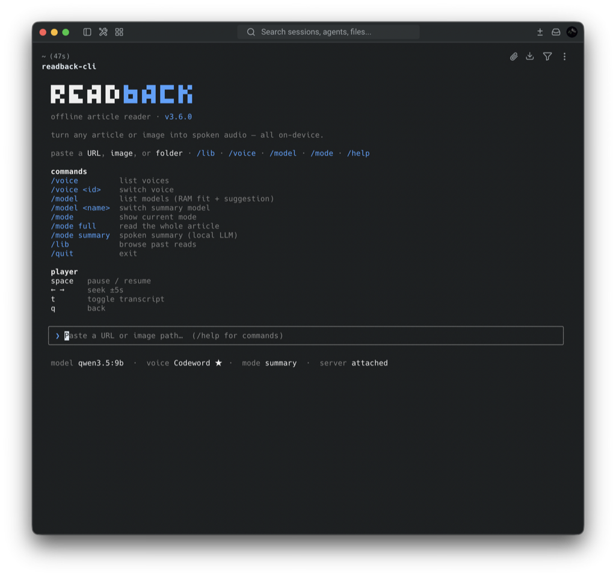The height and width of the screenshot is (577, 616).
Task: Click inside the Paste a URL prompt box
Action: (x=306, y=335)
